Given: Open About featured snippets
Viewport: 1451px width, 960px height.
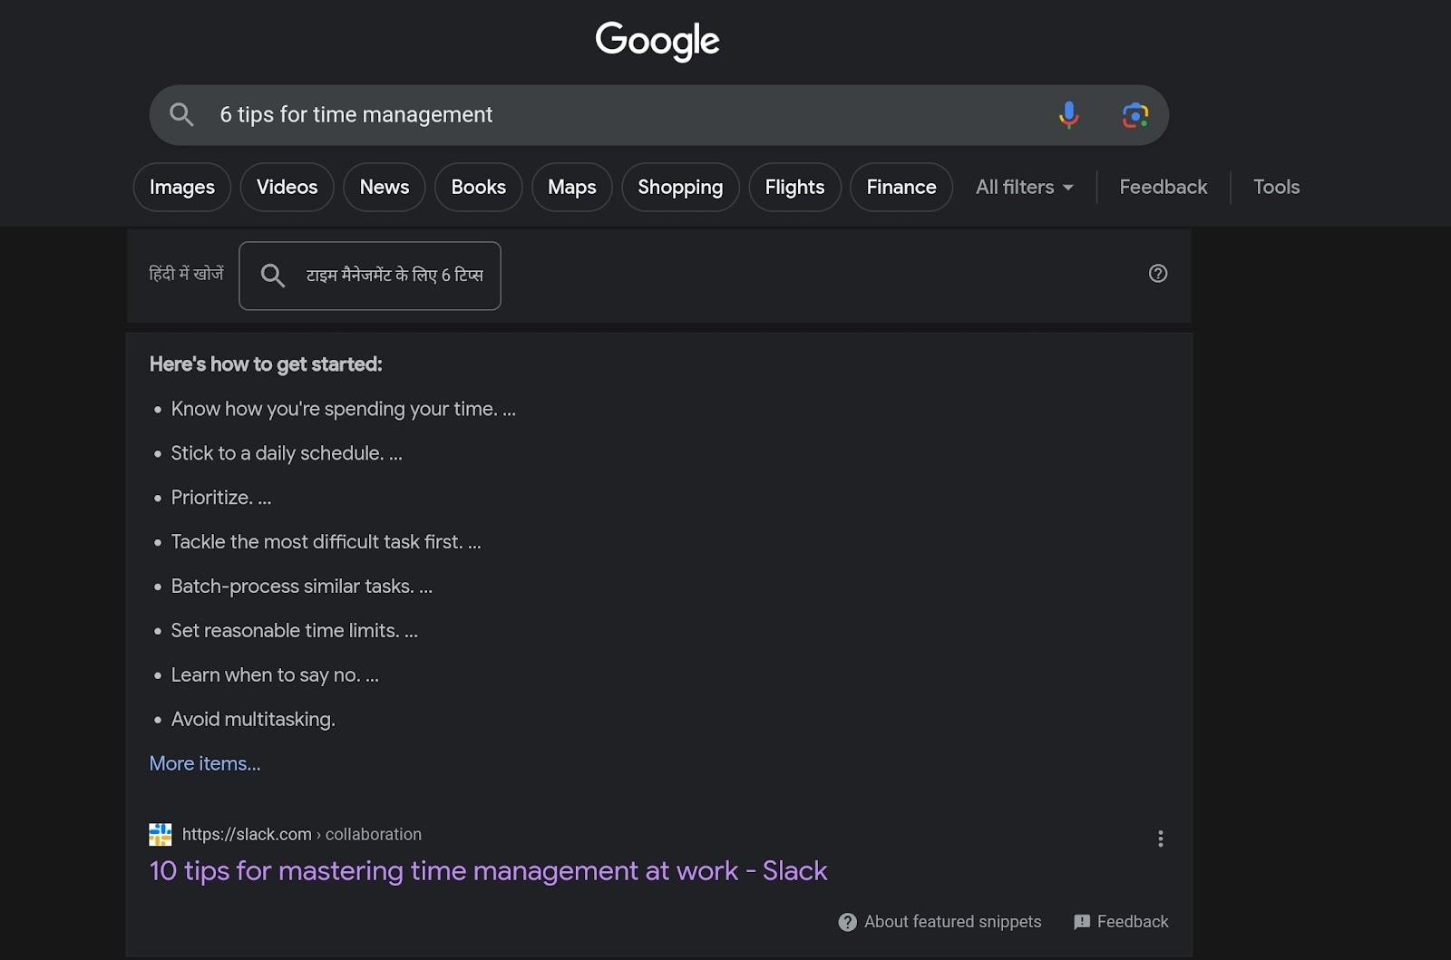Looking at the screenshot, I should coord(952,922).
